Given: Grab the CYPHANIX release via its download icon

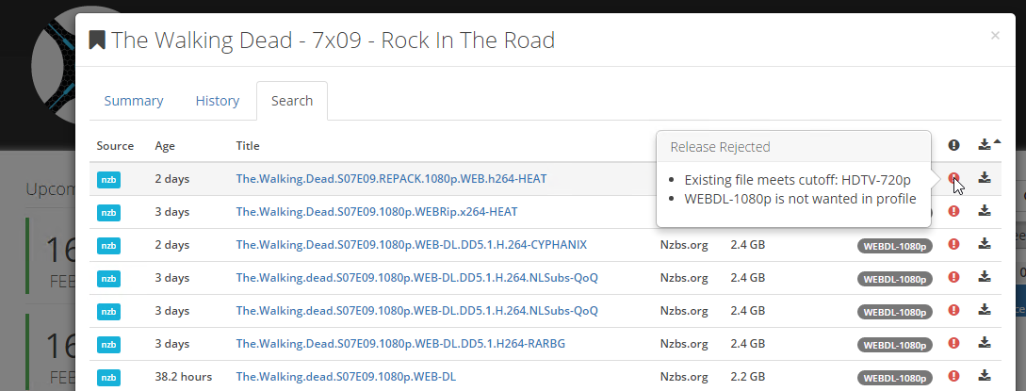Looking at the screenshot, I should point(985,244).
